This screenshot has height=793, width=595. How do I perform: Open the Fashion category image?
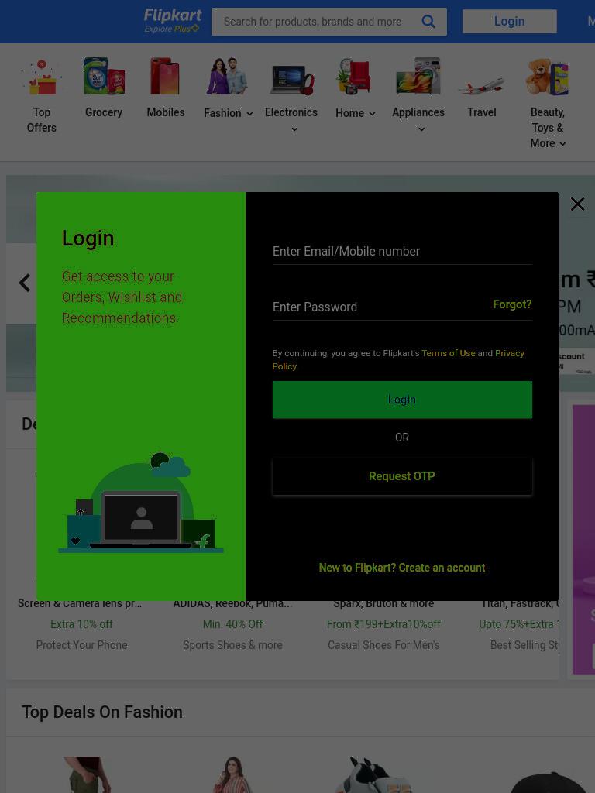click(227, 77)
